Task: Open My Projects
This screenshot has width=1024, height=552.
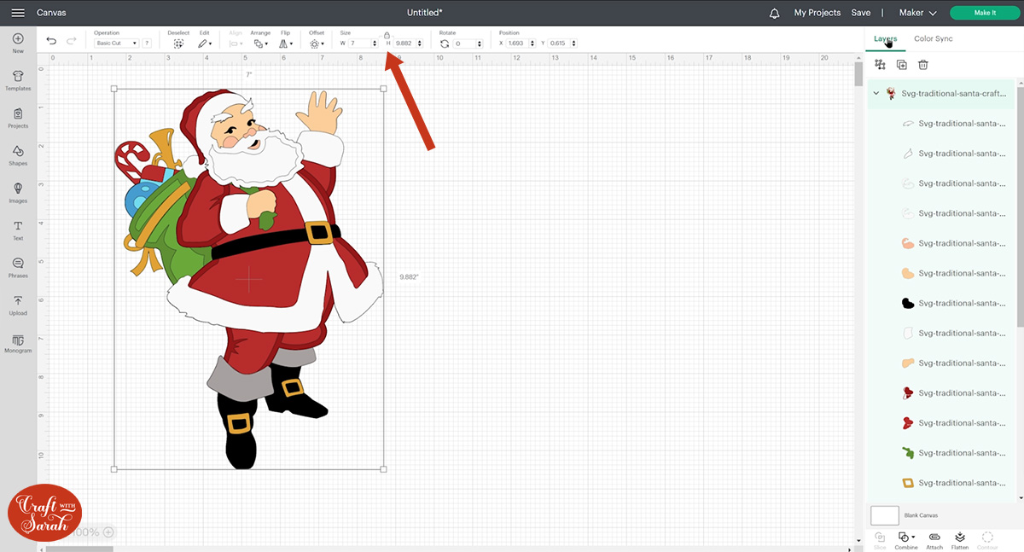Action: [817, 13]
